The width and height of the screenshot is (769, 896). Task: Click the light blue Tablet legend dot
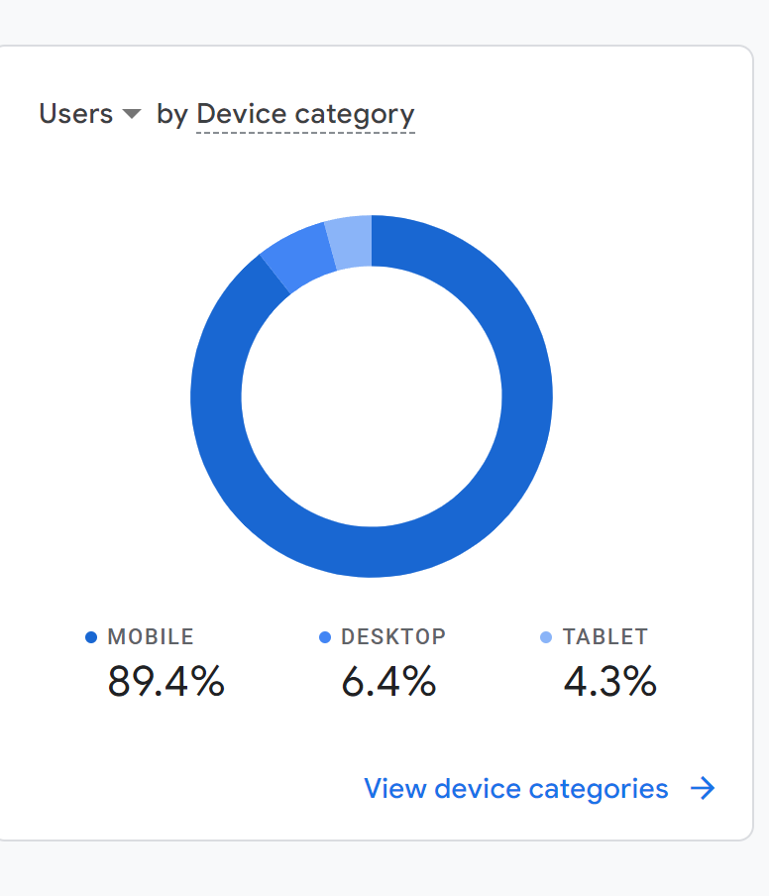546,637
